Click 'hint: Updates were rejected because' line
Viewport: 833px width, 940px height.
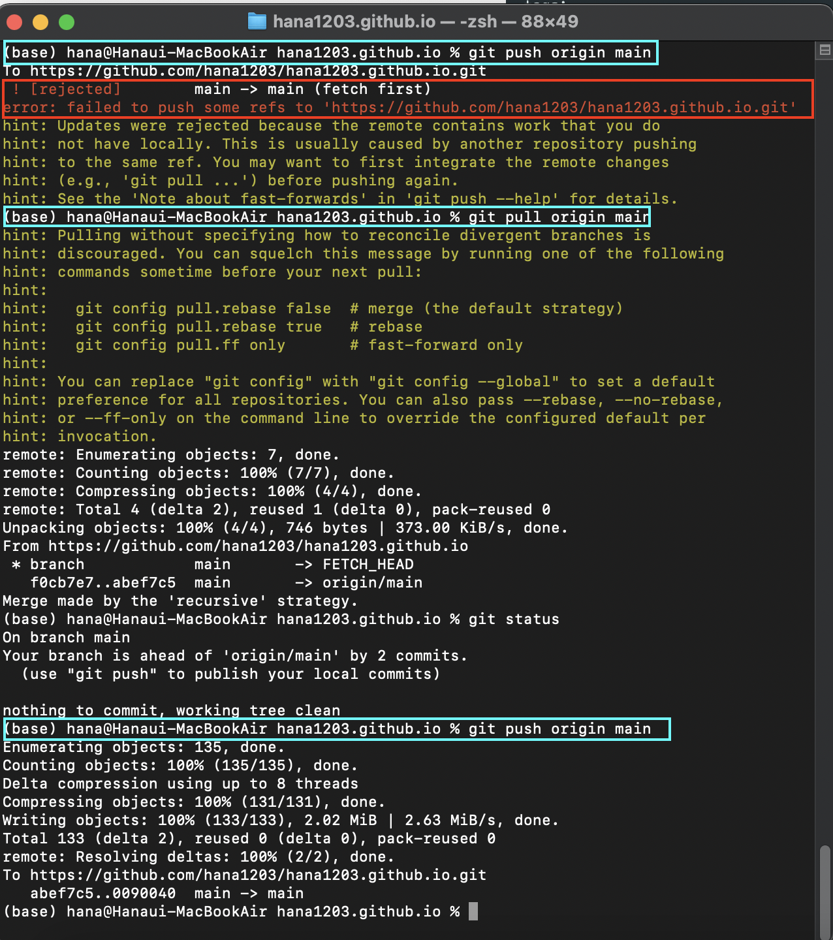[x=332, y=125]
